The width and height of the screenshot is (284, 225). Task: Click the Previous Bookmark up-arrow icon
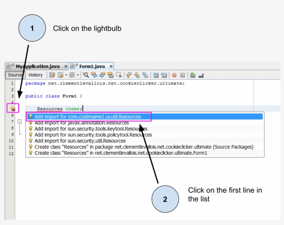(128, 75)
